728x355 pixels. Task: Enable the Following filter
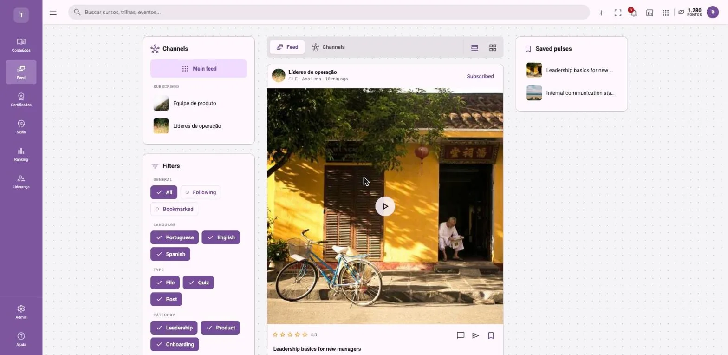tap(201, 192)
